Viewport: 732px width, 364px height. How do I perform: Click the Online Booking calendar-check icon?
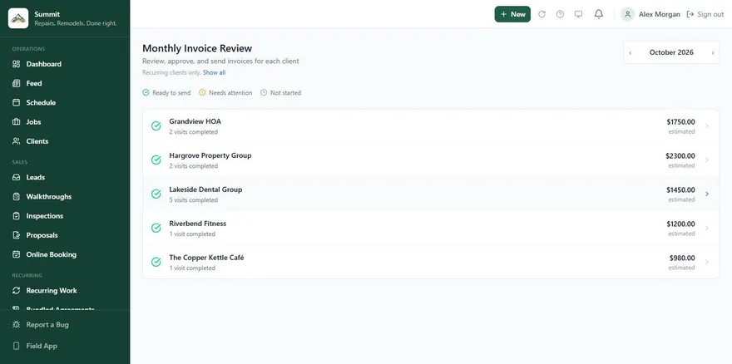pyautogui.click(x=17, y=254)
